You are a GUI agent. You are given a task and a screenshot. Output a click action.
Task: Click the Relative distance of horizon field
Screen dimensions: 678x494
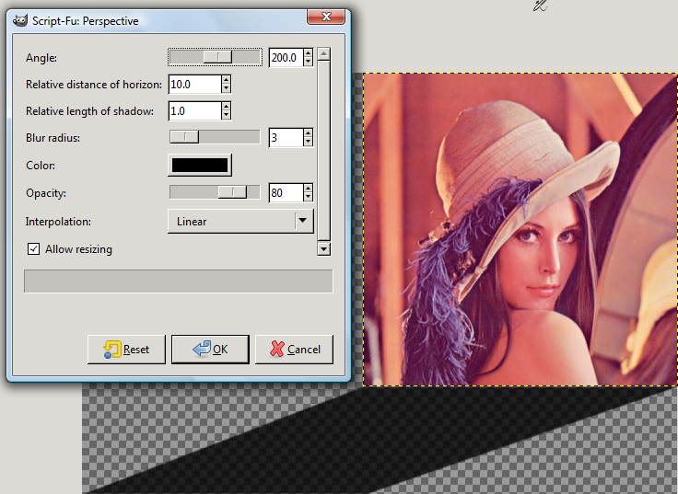(x=194, y=85)
